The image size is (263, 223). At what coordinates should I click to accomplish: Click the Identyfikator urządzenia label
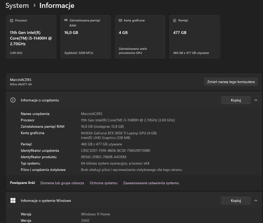40,151
